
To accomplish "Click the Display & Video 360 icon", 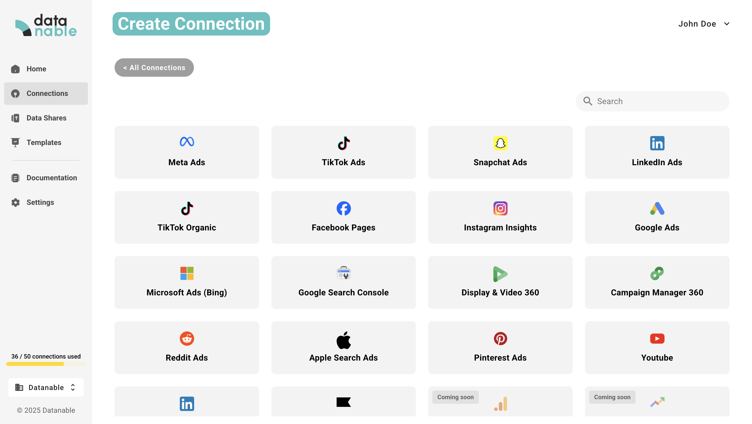I will (500, 274).
